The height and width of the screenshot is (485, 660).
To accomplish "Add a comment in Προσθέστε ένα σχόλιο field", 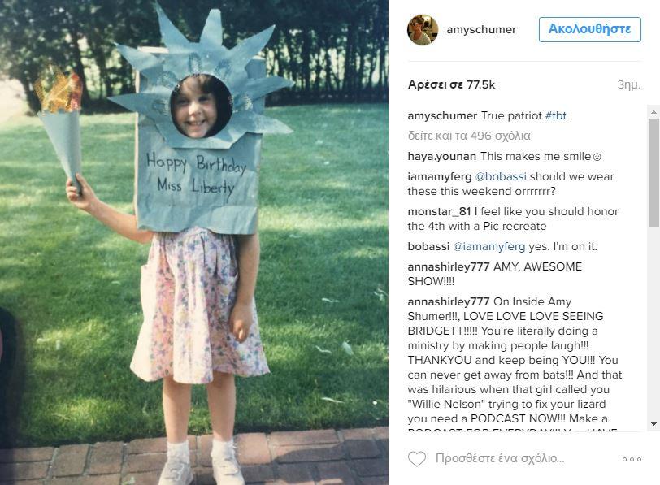I will tap(500, 458).
